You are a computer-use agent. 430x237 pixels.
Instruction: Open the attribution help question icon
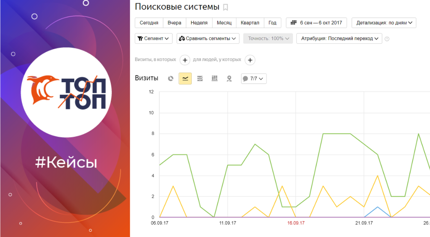[387, 39]
